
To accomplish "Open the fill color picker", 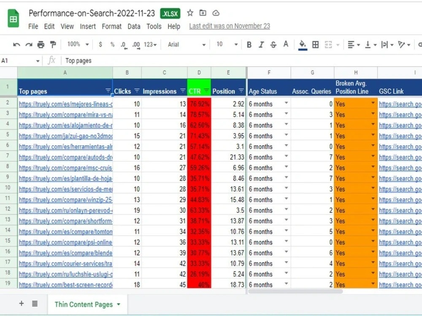I will coord(303,45).
